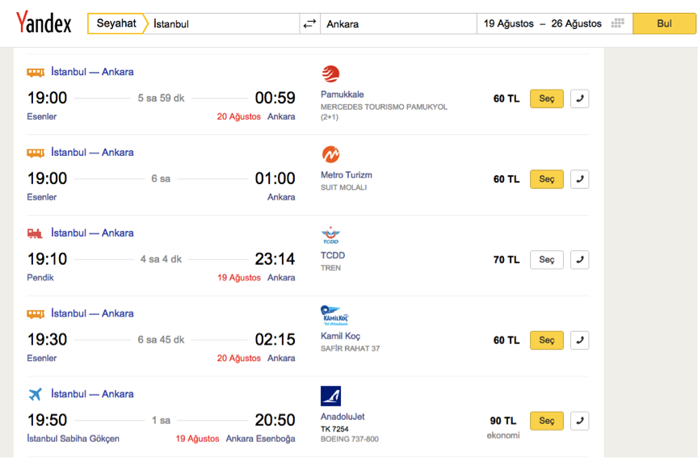Open the Seyahat service tab
The height and width of the screenshot is (458, 698).
pyautogui.click(x=116, y=23)
